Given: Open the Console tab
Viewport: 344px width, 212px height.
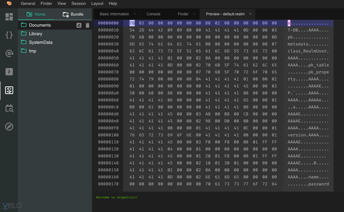Looking at the screenshot, I should pyautogui.click(x=153, y=14).
